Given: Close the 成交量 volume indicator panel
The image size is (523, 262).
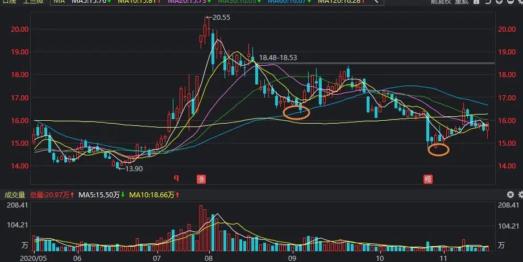Looking at the screenshot, I should click(510, 195).
